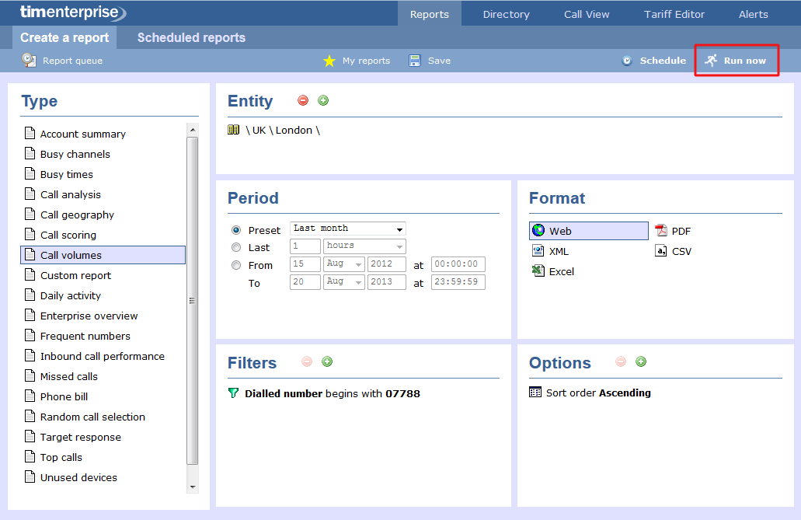Select the Last period radio button
Screen dimensions: 801x520
pyautogui.click(x=236, y=247)
